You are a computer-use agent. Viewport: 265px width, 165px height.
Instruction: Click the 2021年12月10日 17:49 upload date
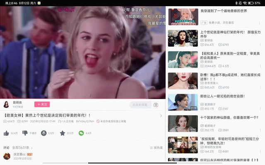pyautogui.click(x=43, y=121)
